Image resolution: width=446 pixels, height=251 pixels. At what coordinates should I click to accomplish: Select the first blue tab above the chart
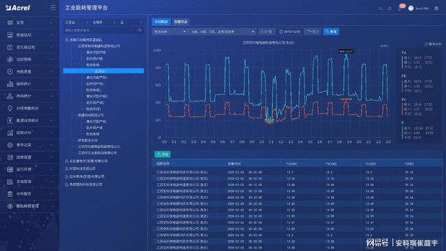coord(161,22)
